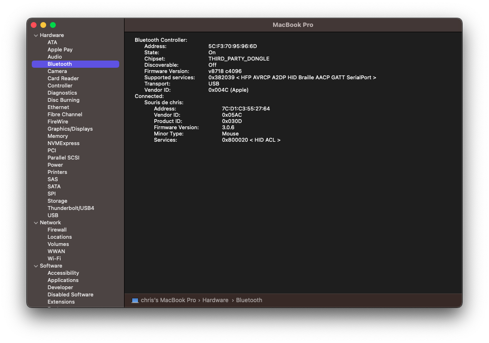Click firmware version v8718 c4096
Screen dimensions: 489x343
click(x=225, y=71)
